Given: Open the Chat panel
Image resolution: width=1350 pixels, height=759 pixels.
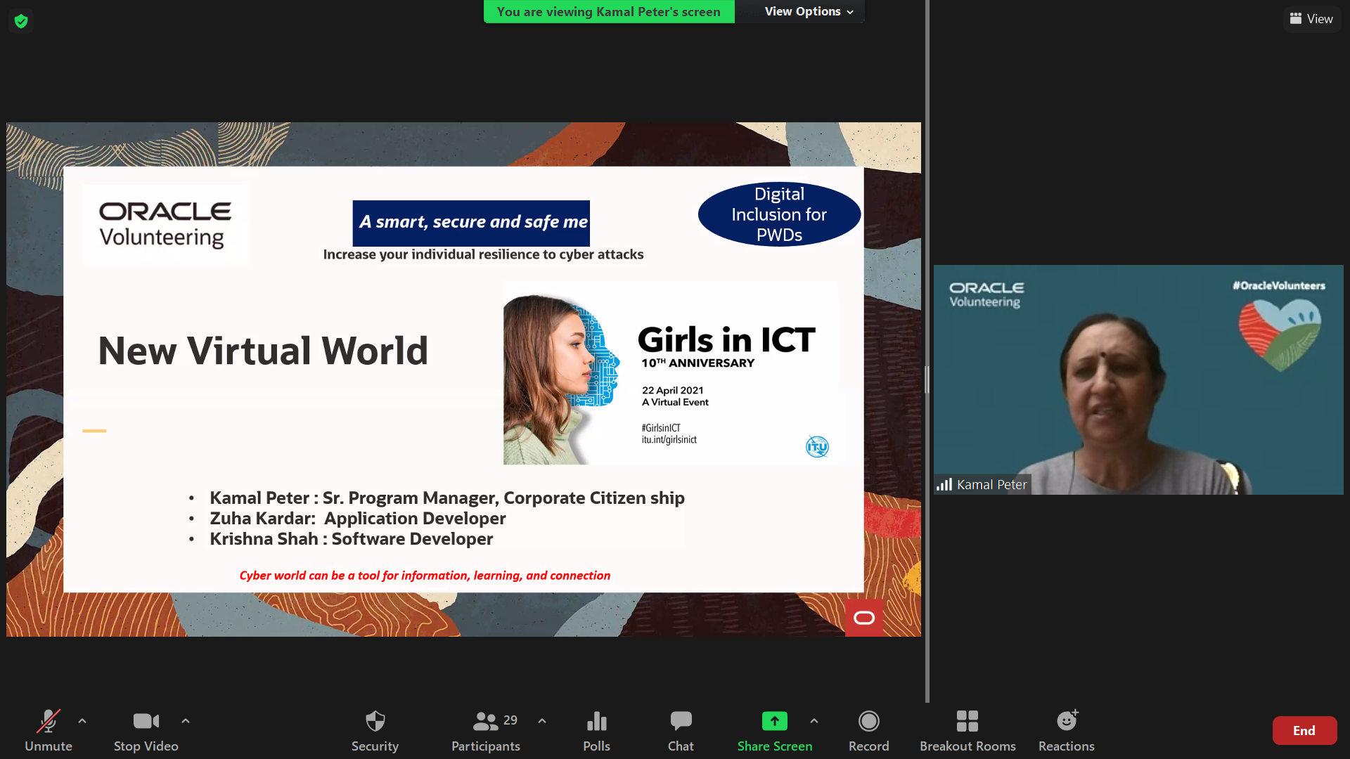Looking at the screenshot, I should coord(681,731).
